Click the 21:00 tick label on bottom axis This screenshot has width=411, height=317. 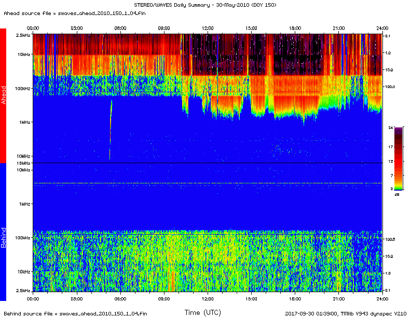coord(339,299)
